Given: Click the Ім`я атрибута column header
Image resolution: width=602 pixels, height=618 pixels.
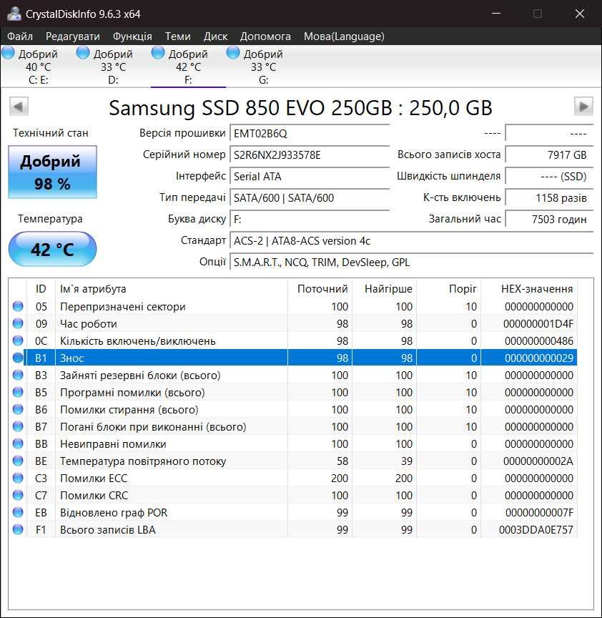Looking at the screenshot, I should coord(172,289).
